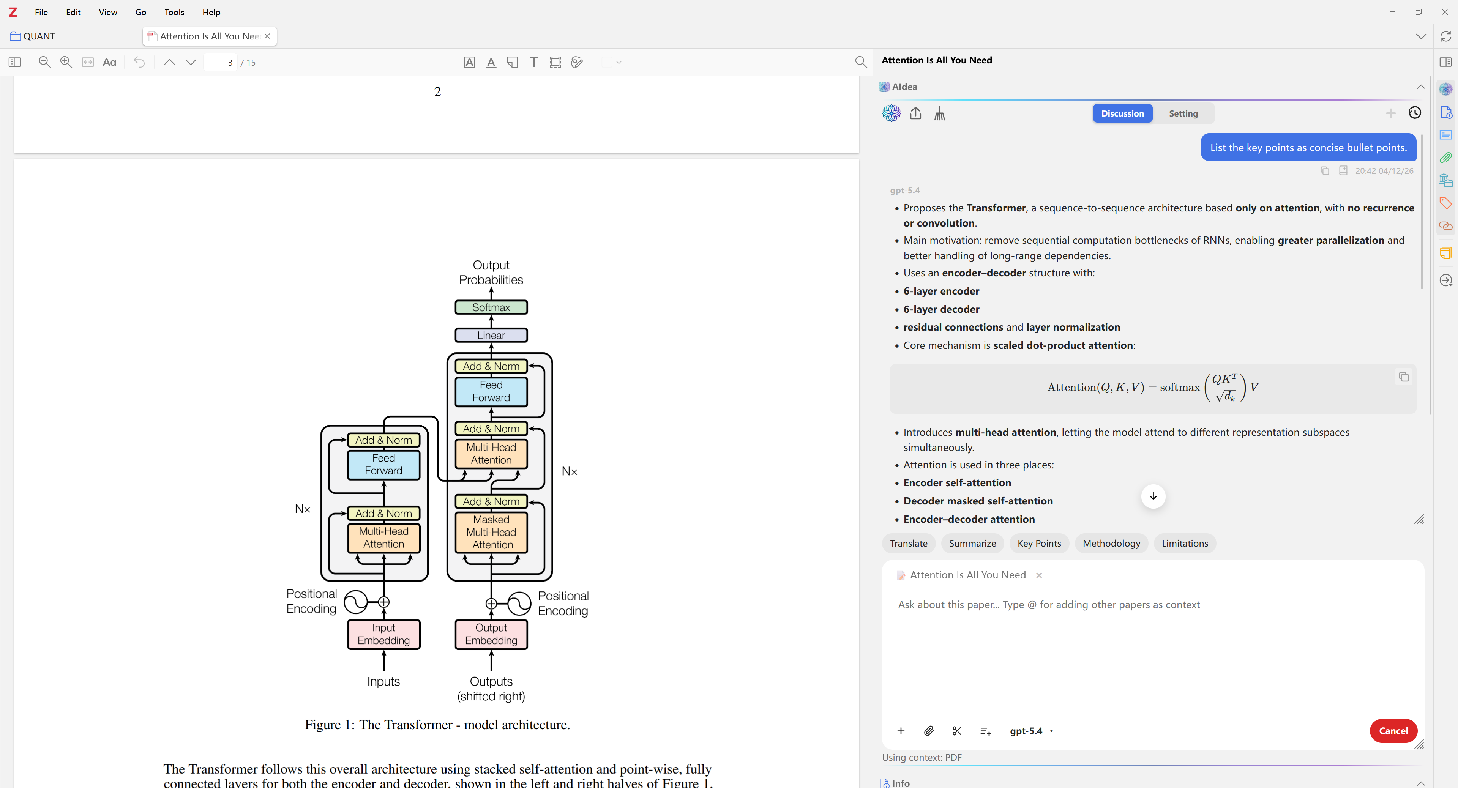Click the Ask about this paper input box
Screen dimensions: 1458x788
(x=1152, y=651)
